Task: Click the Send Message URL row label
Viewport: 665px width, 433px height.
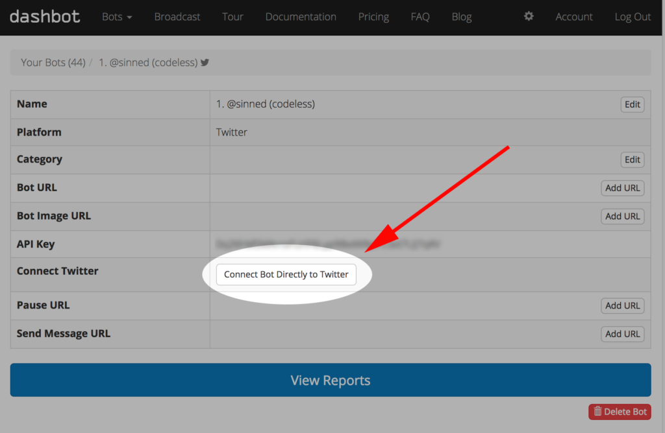Action: (x=64, y=334)
